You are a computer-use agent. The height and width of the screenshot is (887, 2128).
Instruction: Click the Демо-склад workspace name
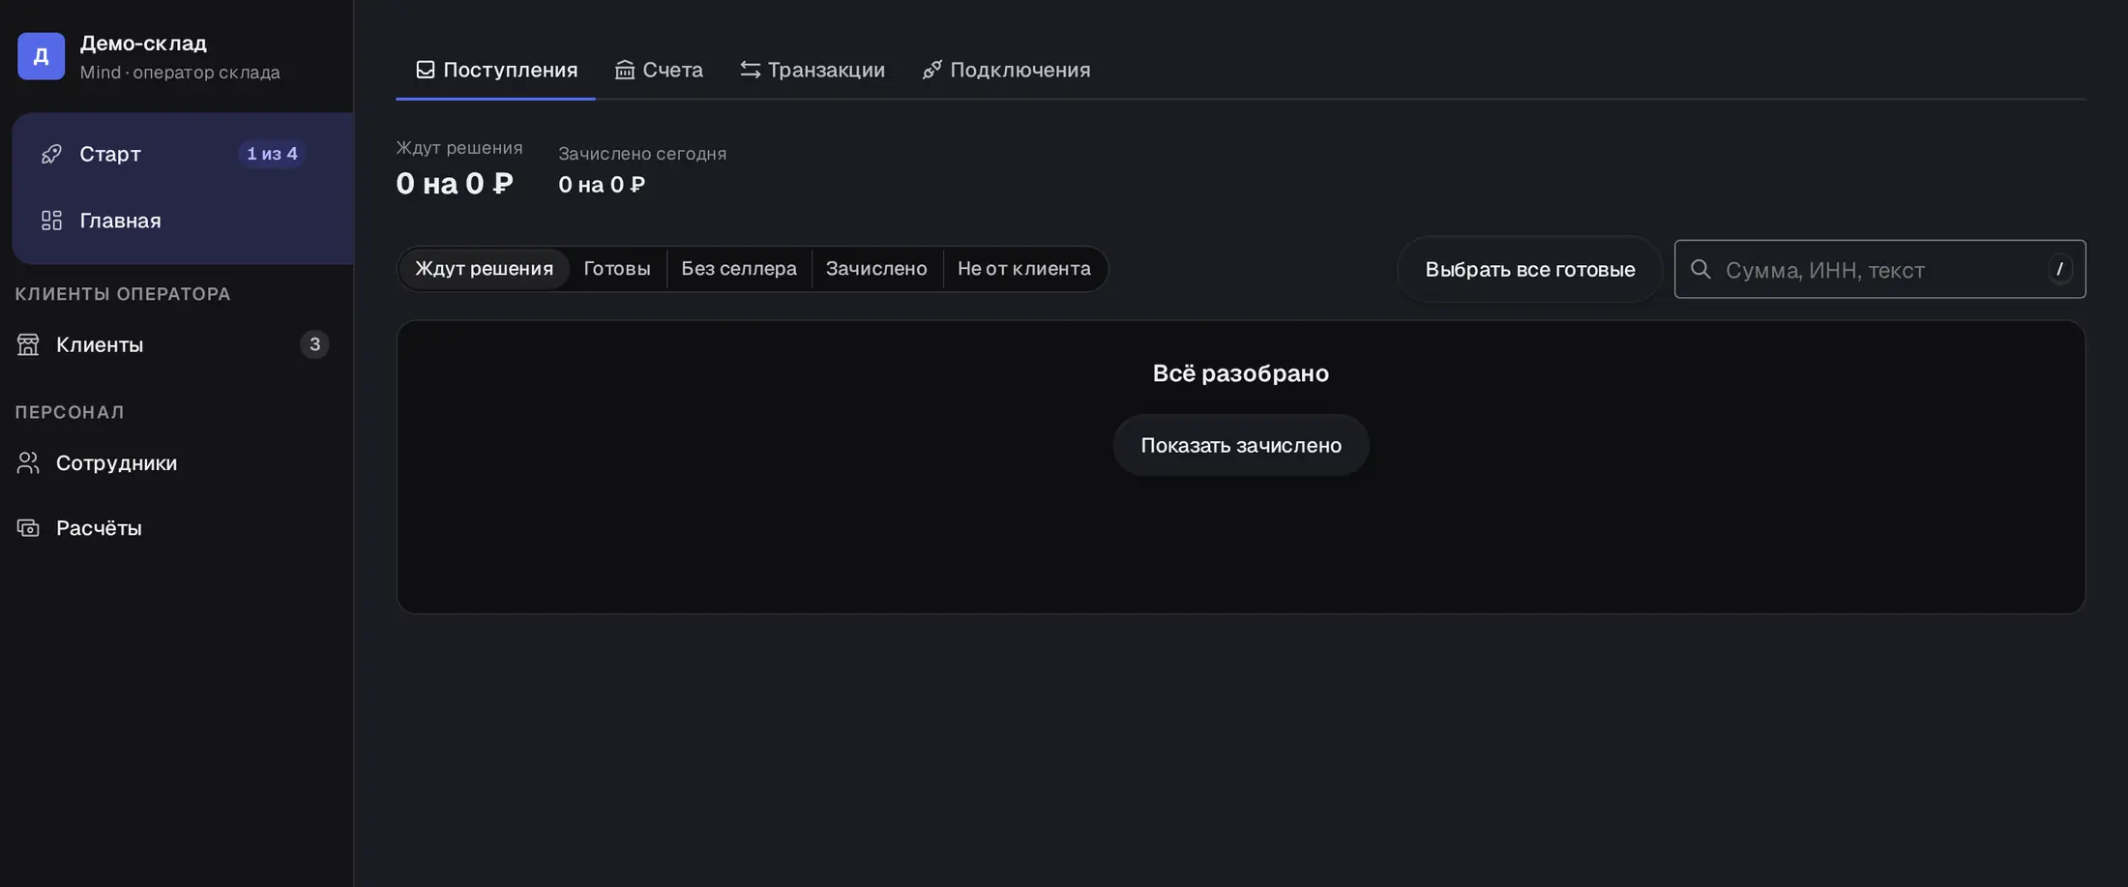coord(143,44)
